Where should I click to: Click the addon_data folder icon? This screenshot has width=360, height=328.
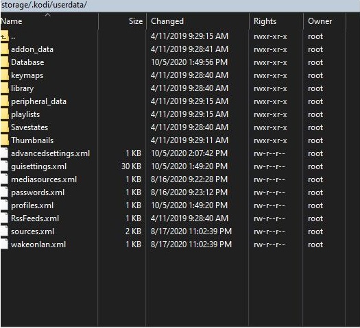pyautogui.click(x=5, y=49)
